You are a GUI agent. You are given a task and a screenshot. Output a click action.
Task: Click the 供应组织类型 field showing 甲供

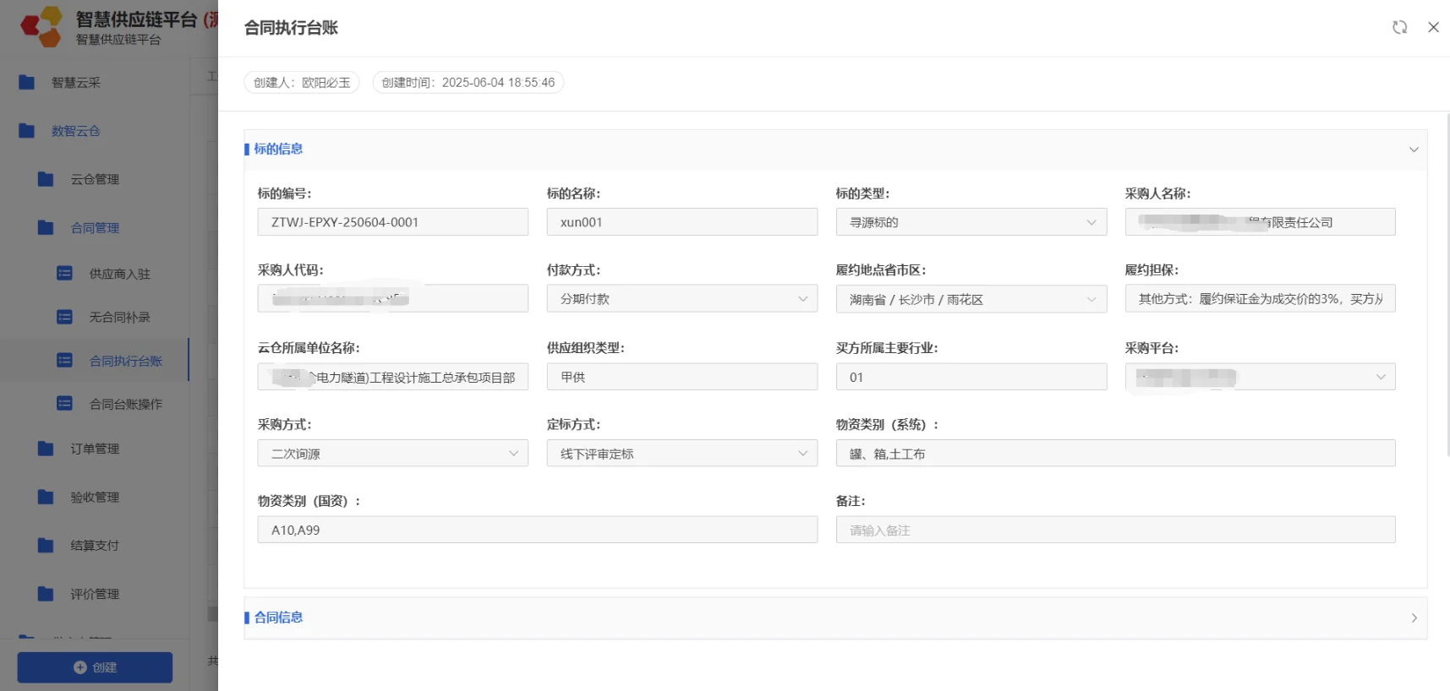(x=682, y=377)
